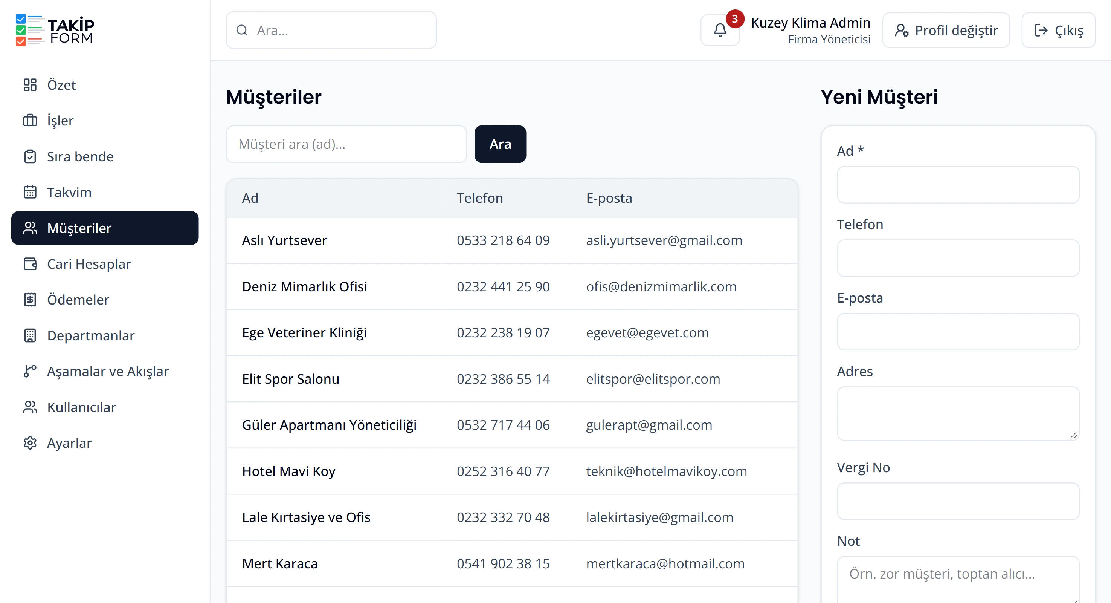Select the Aslı Yurtsever customer name
This screenshot has width=1111, height=603.
click(284, 240)
